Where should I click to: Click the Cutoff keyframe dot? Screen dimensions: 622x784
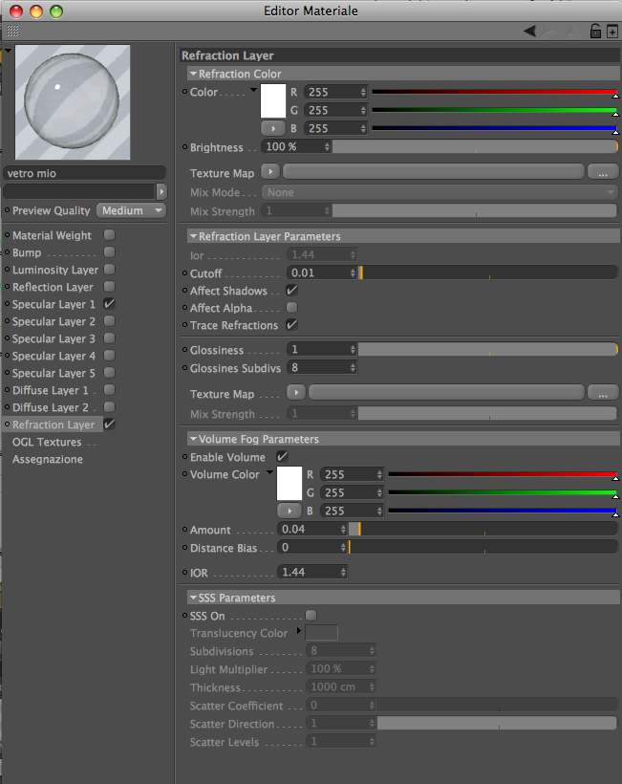pyautogui.click(x=184, y=273)
